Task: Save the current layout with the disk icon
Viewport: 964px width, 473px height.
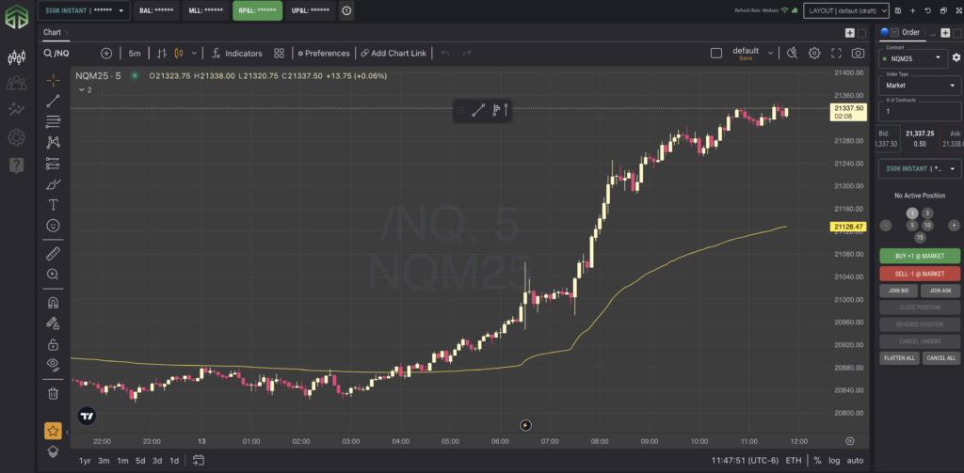Action: 898,10
